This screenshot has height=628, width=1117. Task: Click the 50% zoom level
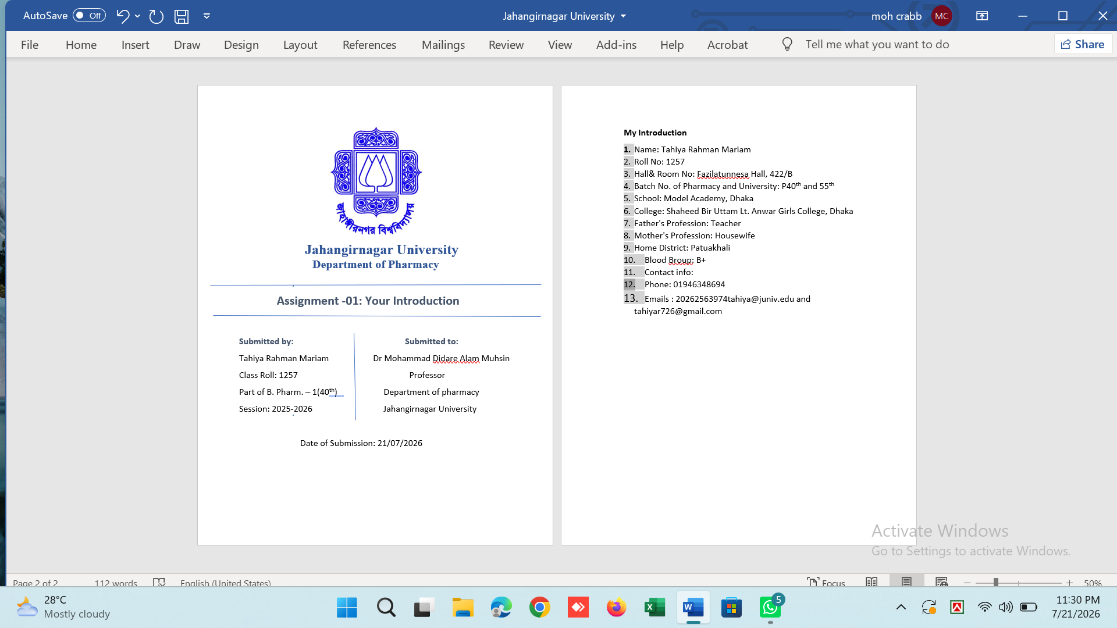point(1093,583)
